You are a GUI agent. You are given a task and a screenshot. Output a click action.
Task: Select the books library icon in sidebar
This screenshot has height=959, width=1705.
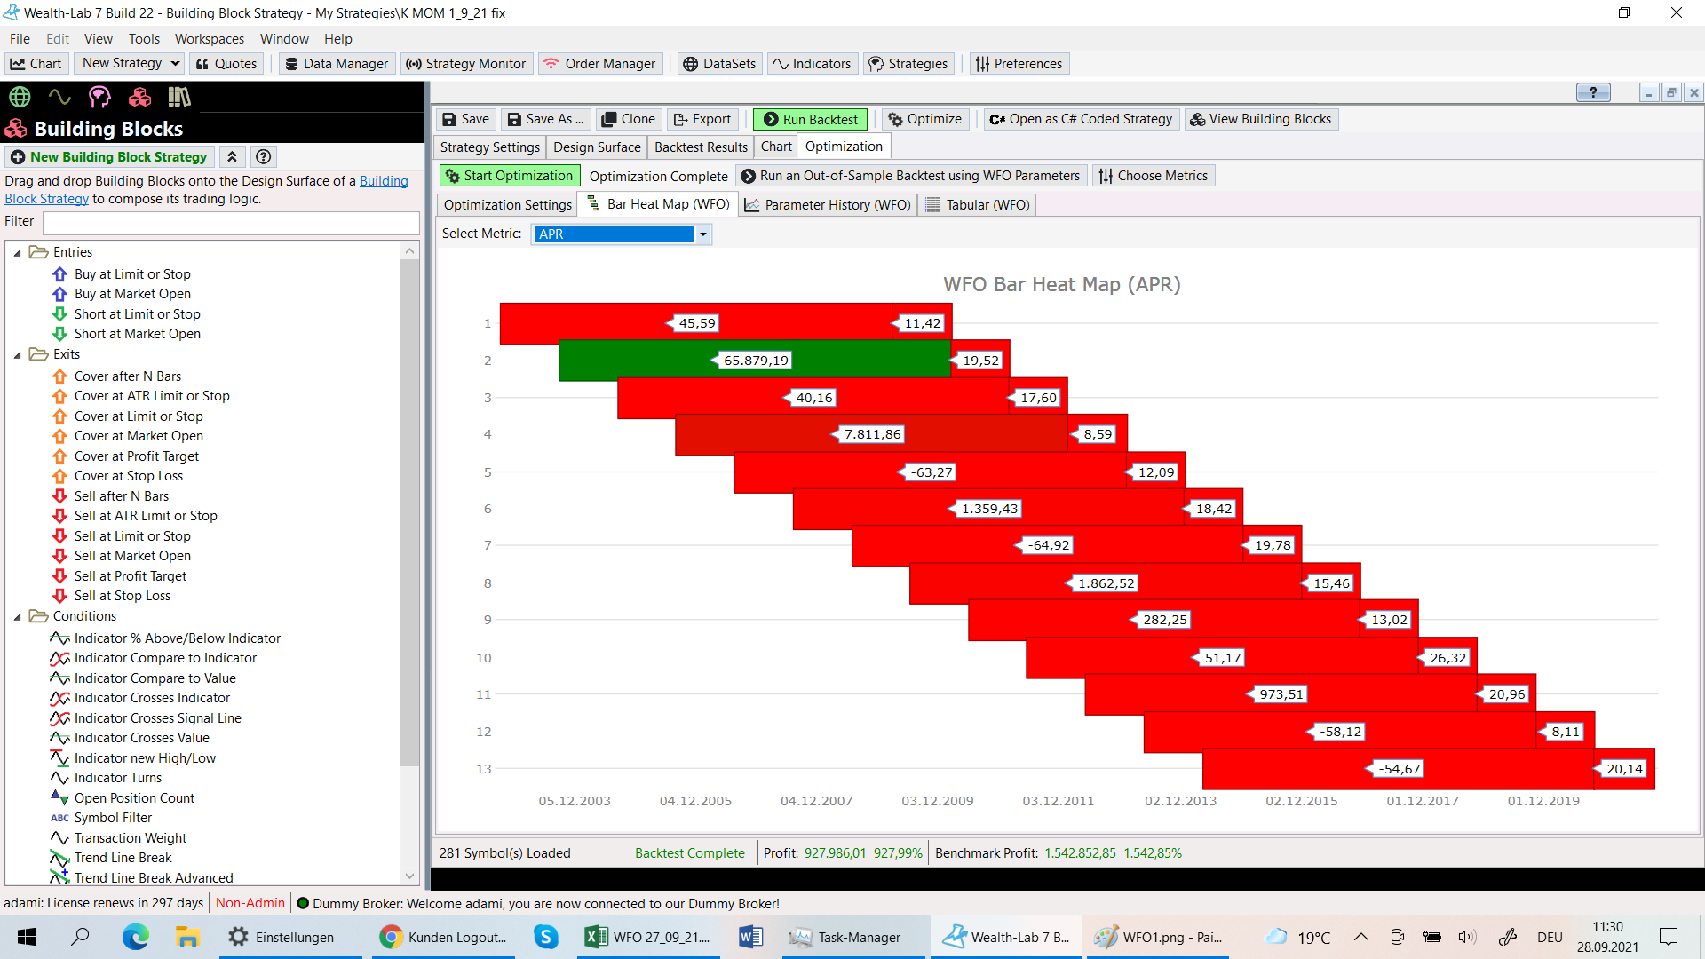(x=179, y=97)
